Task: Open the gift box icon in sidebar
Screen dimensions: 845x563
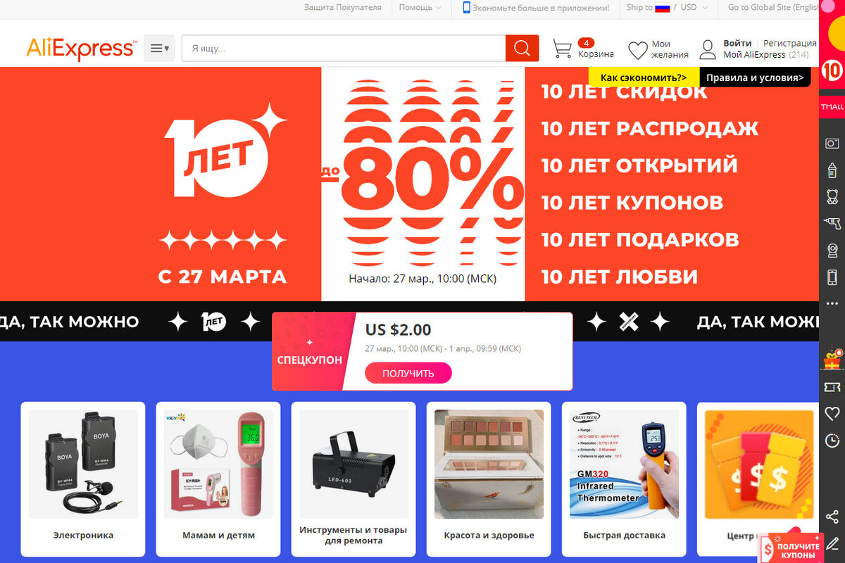Action: coord(832,360)
